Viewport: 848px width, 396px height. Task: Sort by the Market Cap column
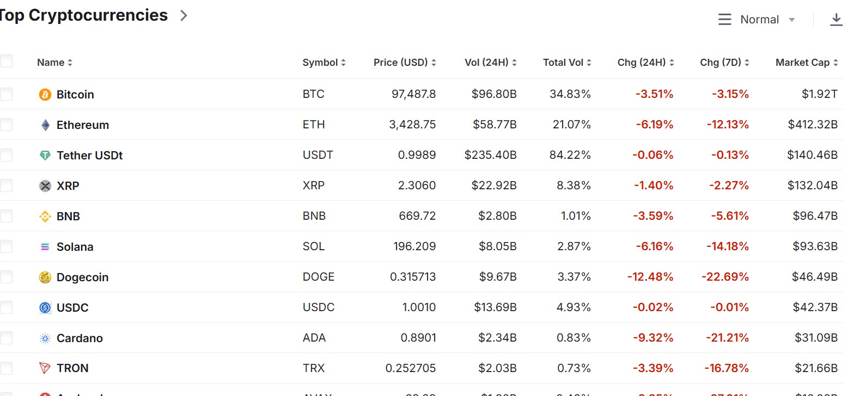pos(807,63)
